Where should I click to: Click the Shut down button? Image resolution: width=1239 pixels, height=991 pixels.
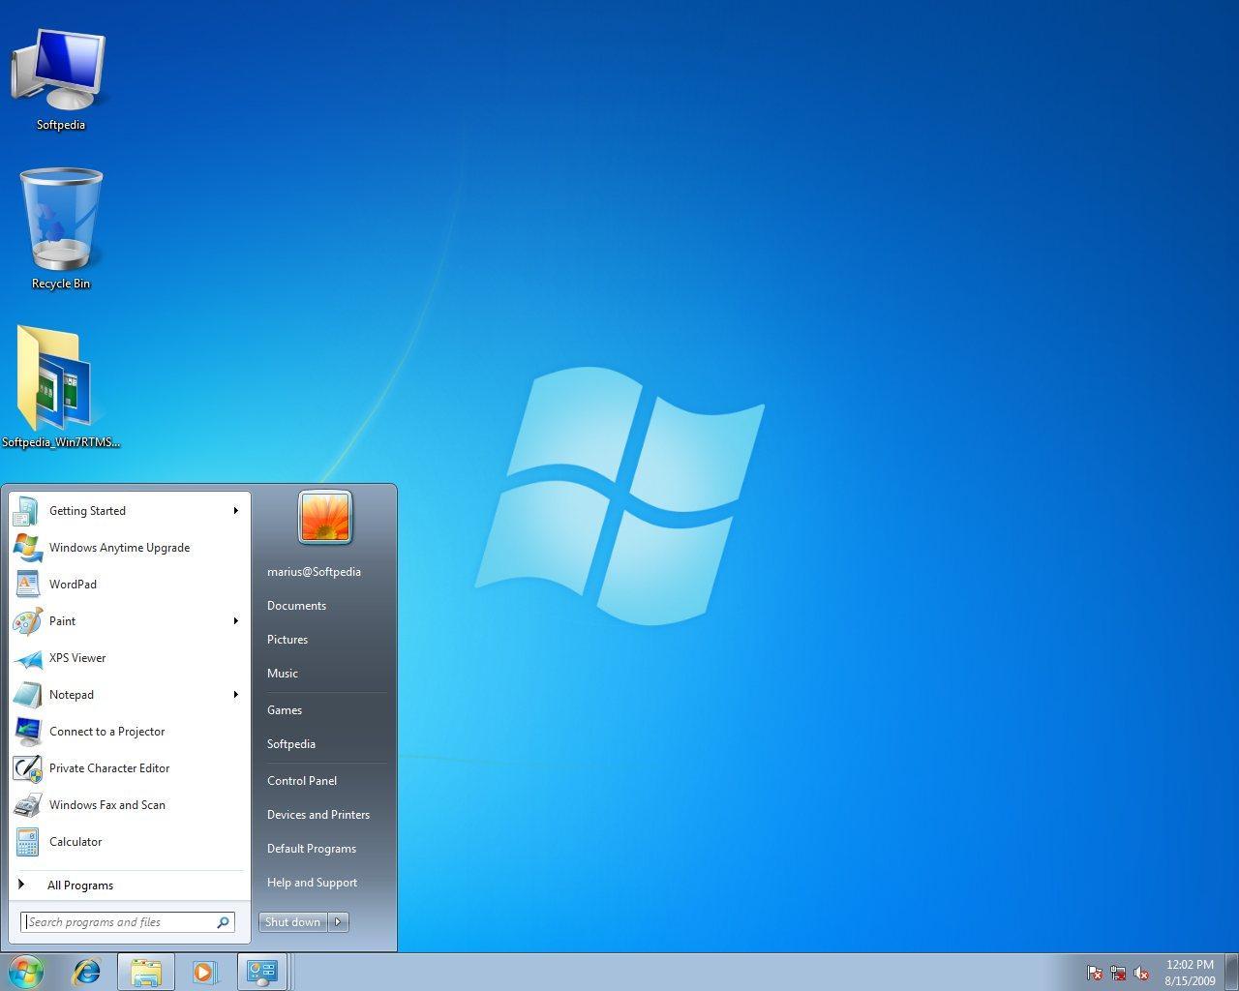point(292,921)
